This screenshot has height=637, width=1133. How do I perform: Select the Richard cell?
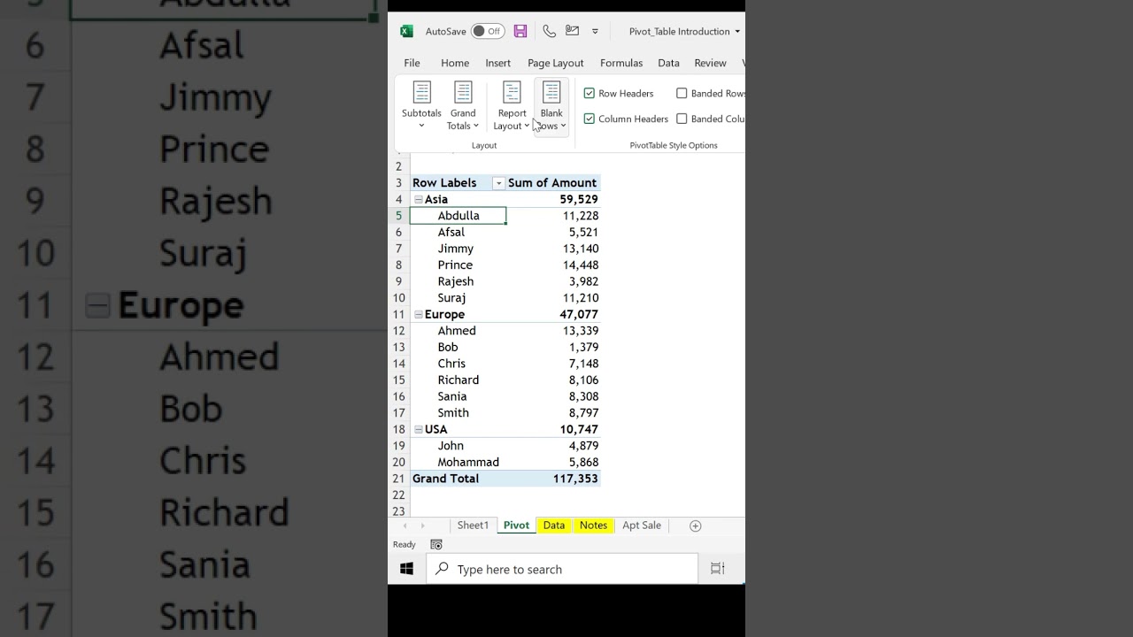458,380
